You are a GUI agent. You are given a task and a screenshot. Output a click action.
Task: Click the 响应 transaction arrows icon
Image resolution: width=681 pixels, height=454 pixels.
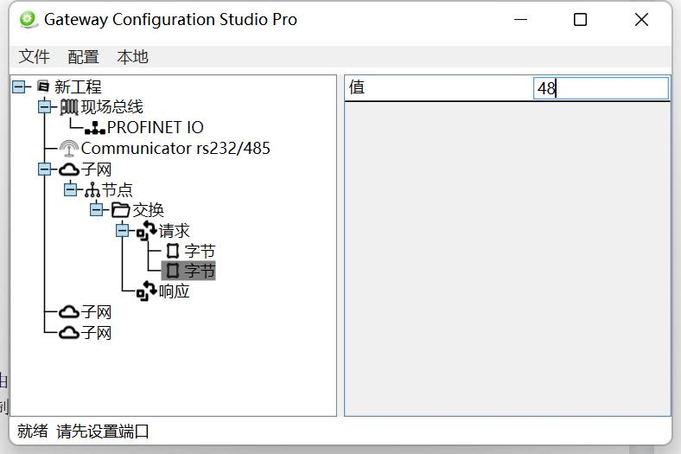tap(146, 291)
